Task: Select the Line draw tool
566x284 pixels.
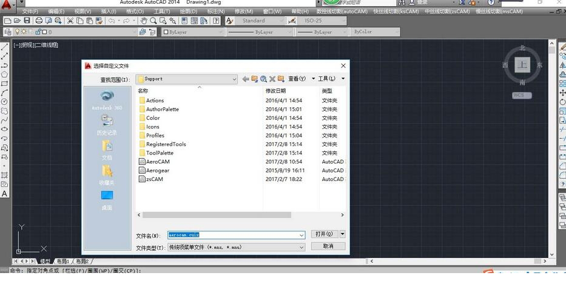Action: (4, 47)
